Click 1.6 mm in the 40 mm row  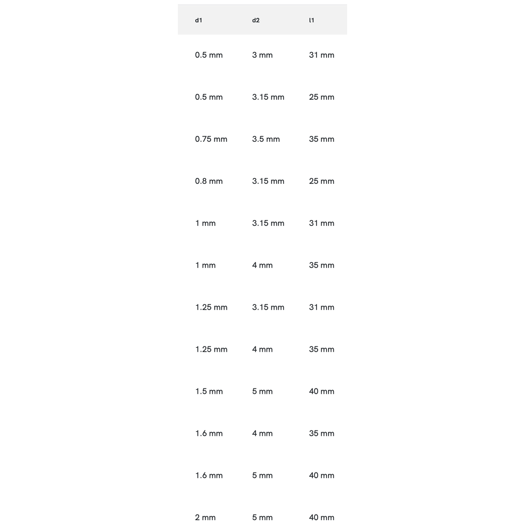tap(209, 475)
